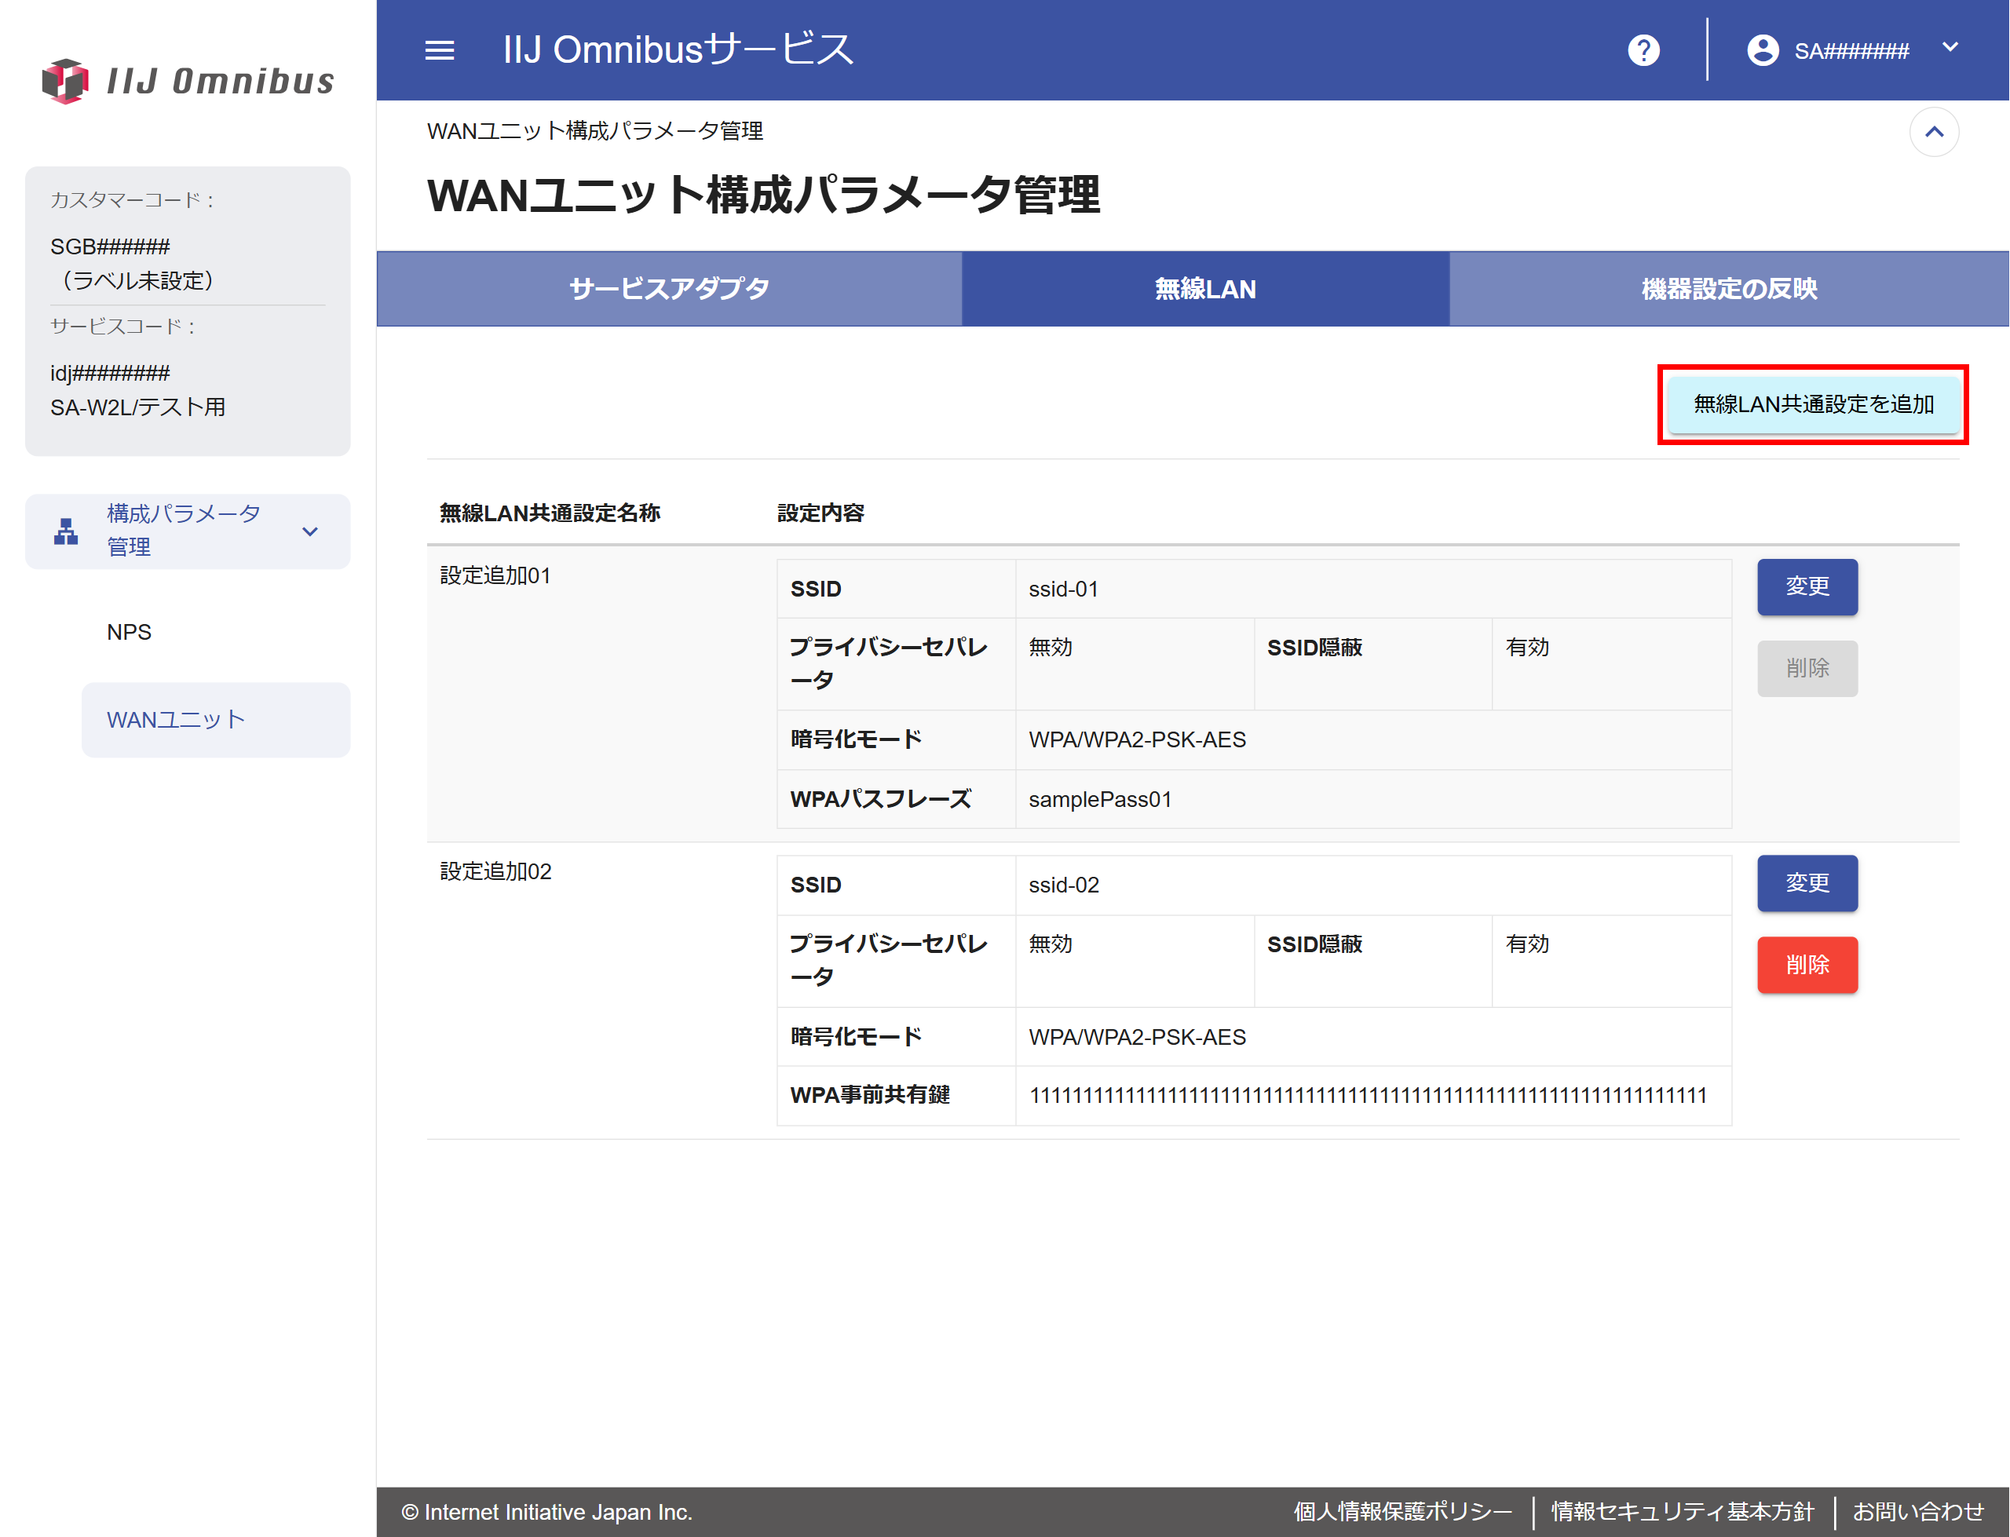Click the WPAパスフレーズ label
2010x1537 pixels.
click(880, 800)
